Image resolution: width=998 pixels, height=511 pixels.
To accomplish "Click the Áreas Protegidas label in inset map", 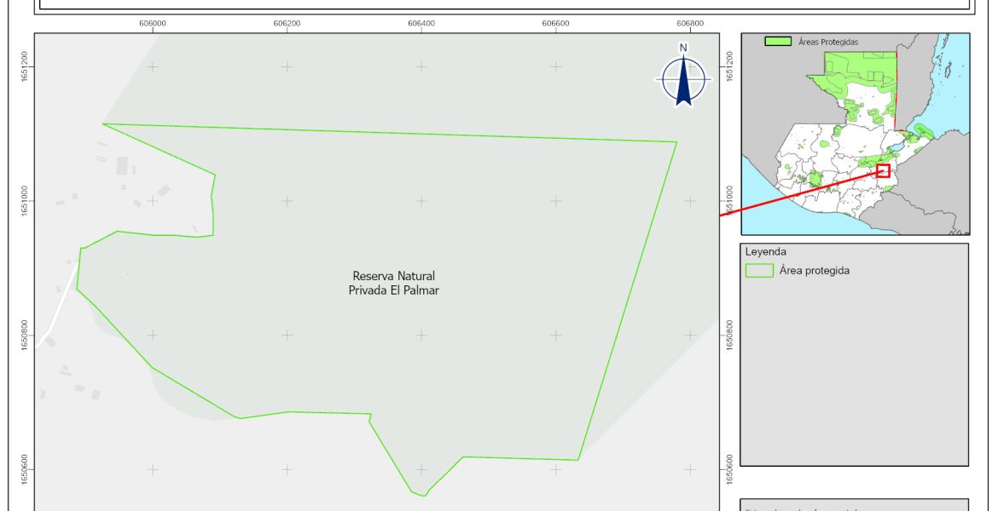I will 827,42.
